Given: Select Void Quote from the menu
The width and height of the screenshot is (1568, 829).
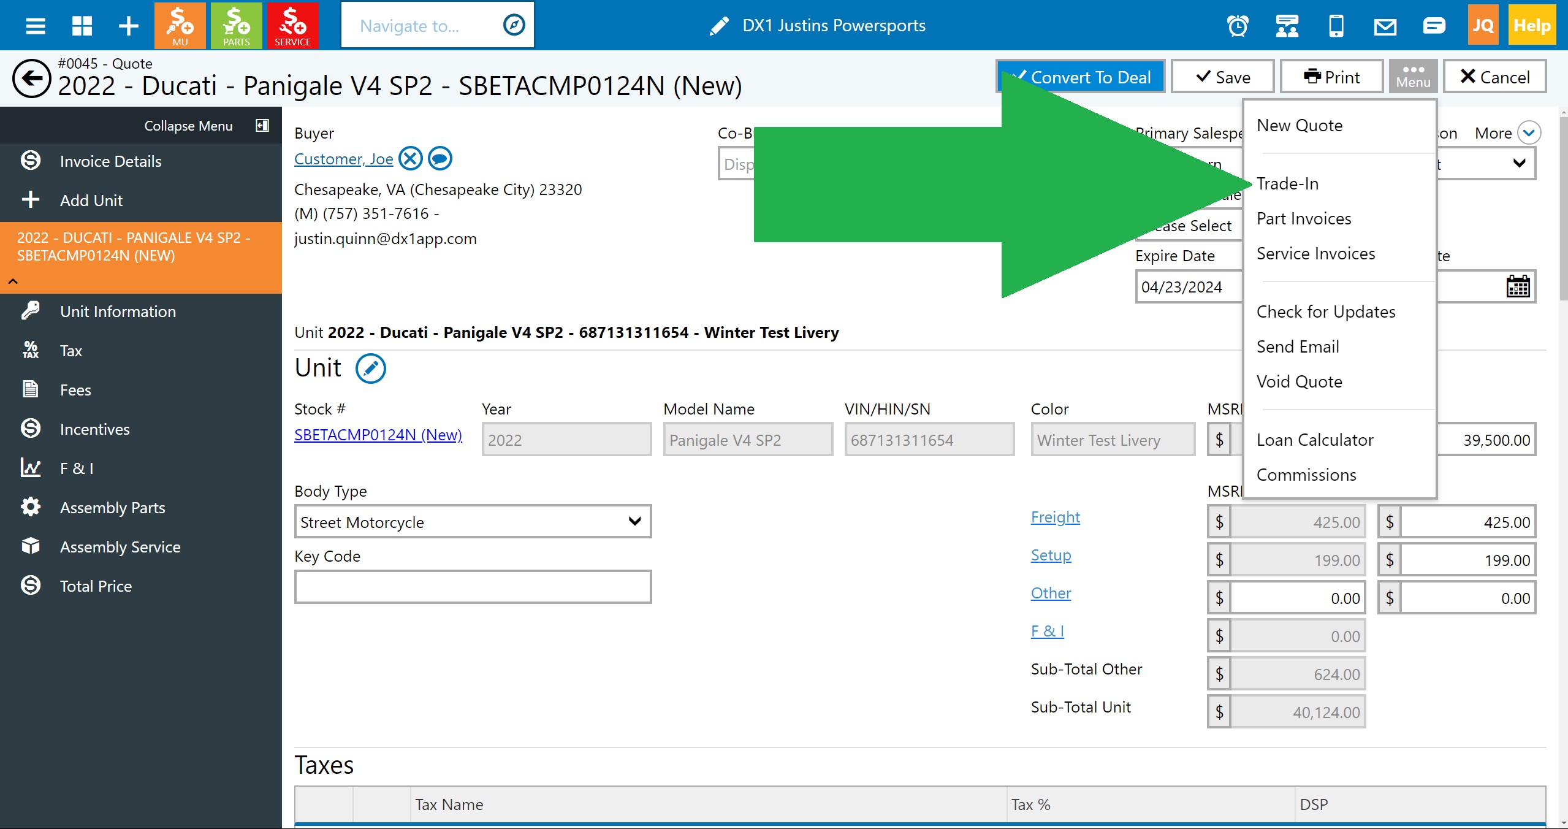Looking at the screenshot, I should 1299,381.
